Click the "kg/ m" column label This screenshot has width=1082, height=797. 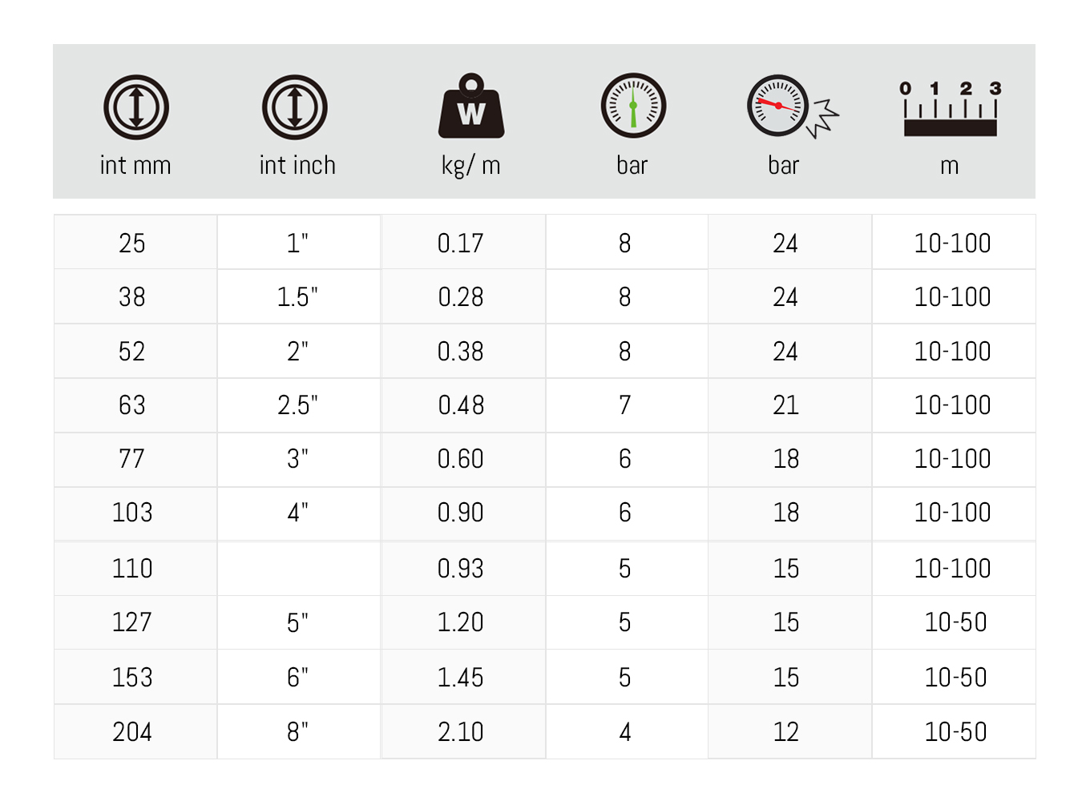tap(471, 165)
